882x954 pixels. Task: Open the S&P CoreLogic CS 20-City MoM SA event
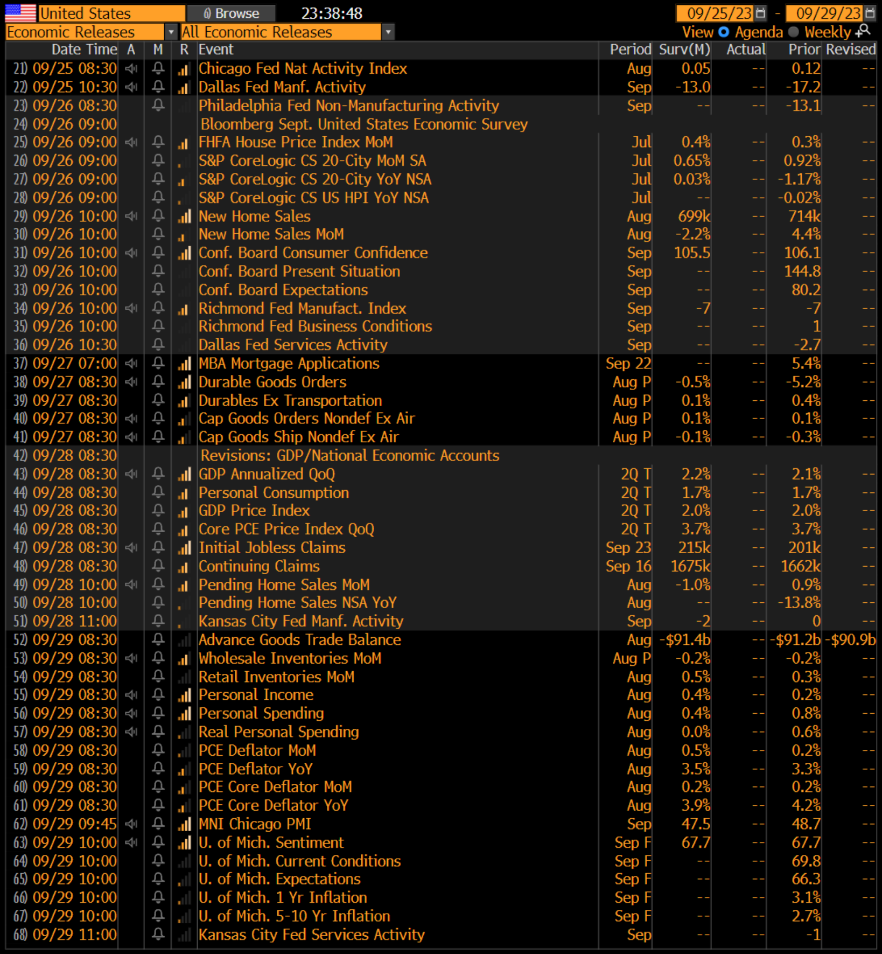pyautogui.click(x=312, y=161)
